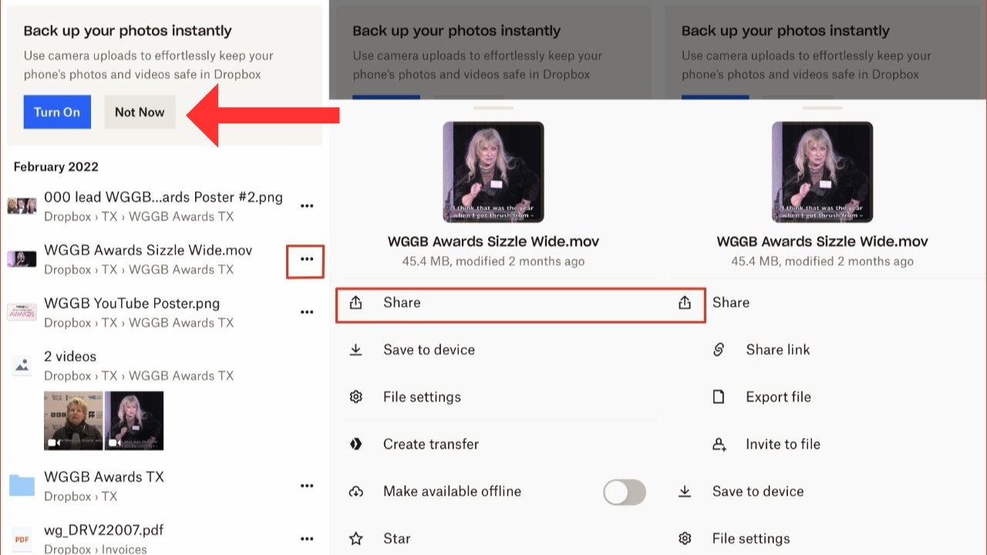
Task: Select File settings below Invite to file
Action: (x=751, y=539)
